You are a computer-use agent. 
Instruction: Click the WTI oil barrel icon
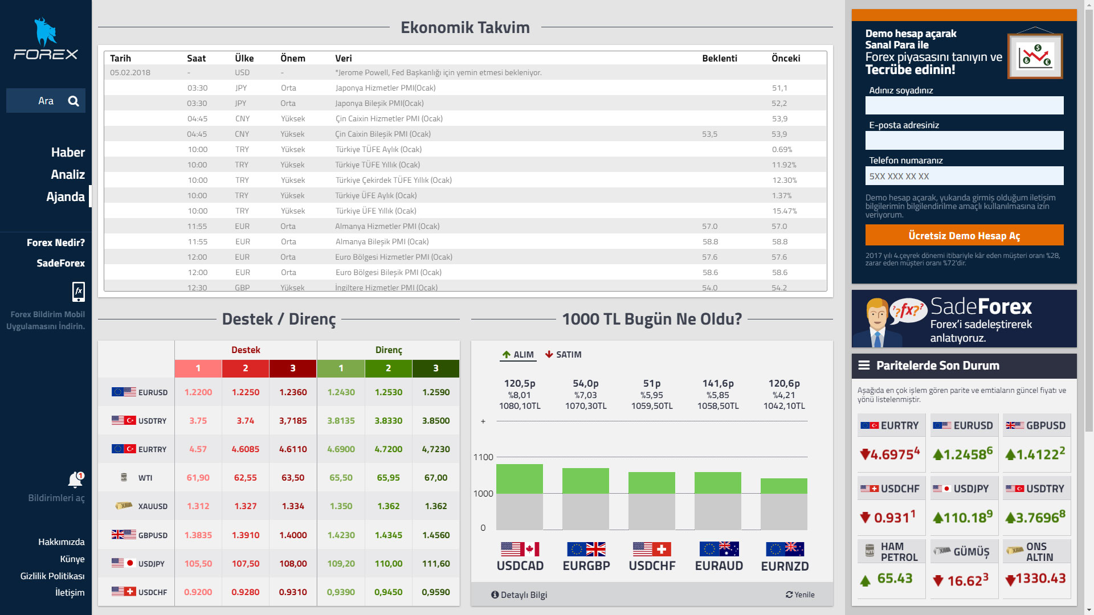(124, 477)
